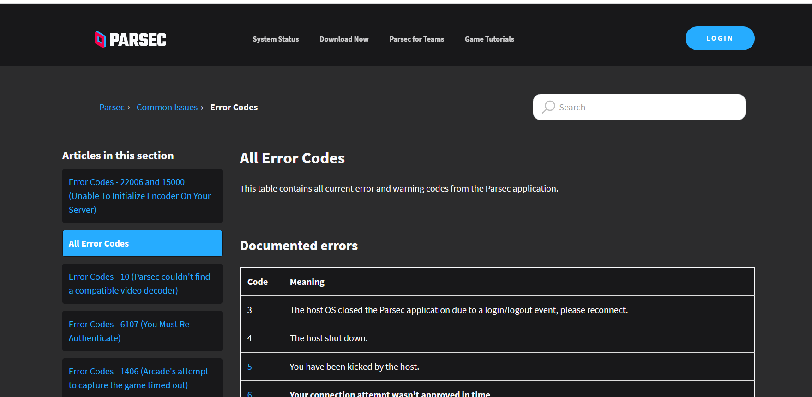This screenshot has width=812, height=397.
Task: Go to Download Now in navigation
Action: point(344,39)
